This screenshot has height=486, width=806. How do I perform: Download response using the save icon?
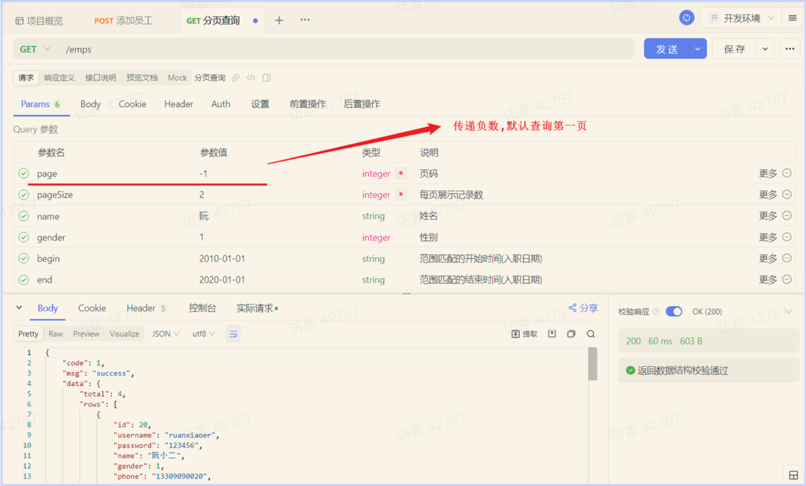click(552, 334)
